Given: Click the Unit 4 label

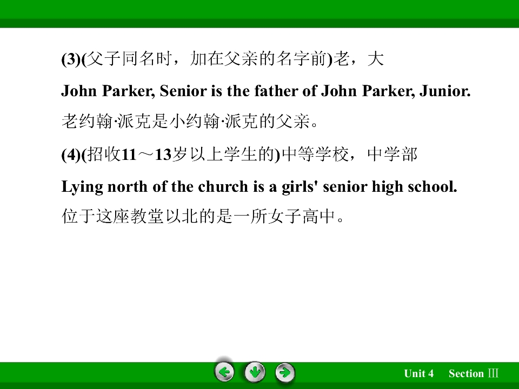Looking at the screenshot, I should (x=418, y=373).
